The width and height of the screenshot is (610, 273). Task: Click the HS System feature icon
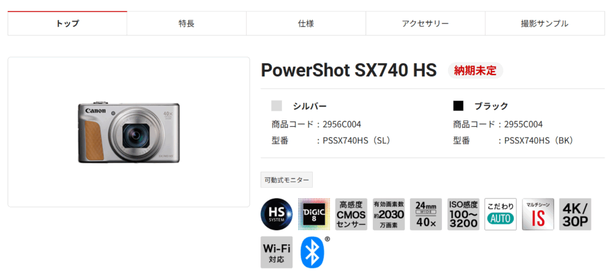pos(276,214)
